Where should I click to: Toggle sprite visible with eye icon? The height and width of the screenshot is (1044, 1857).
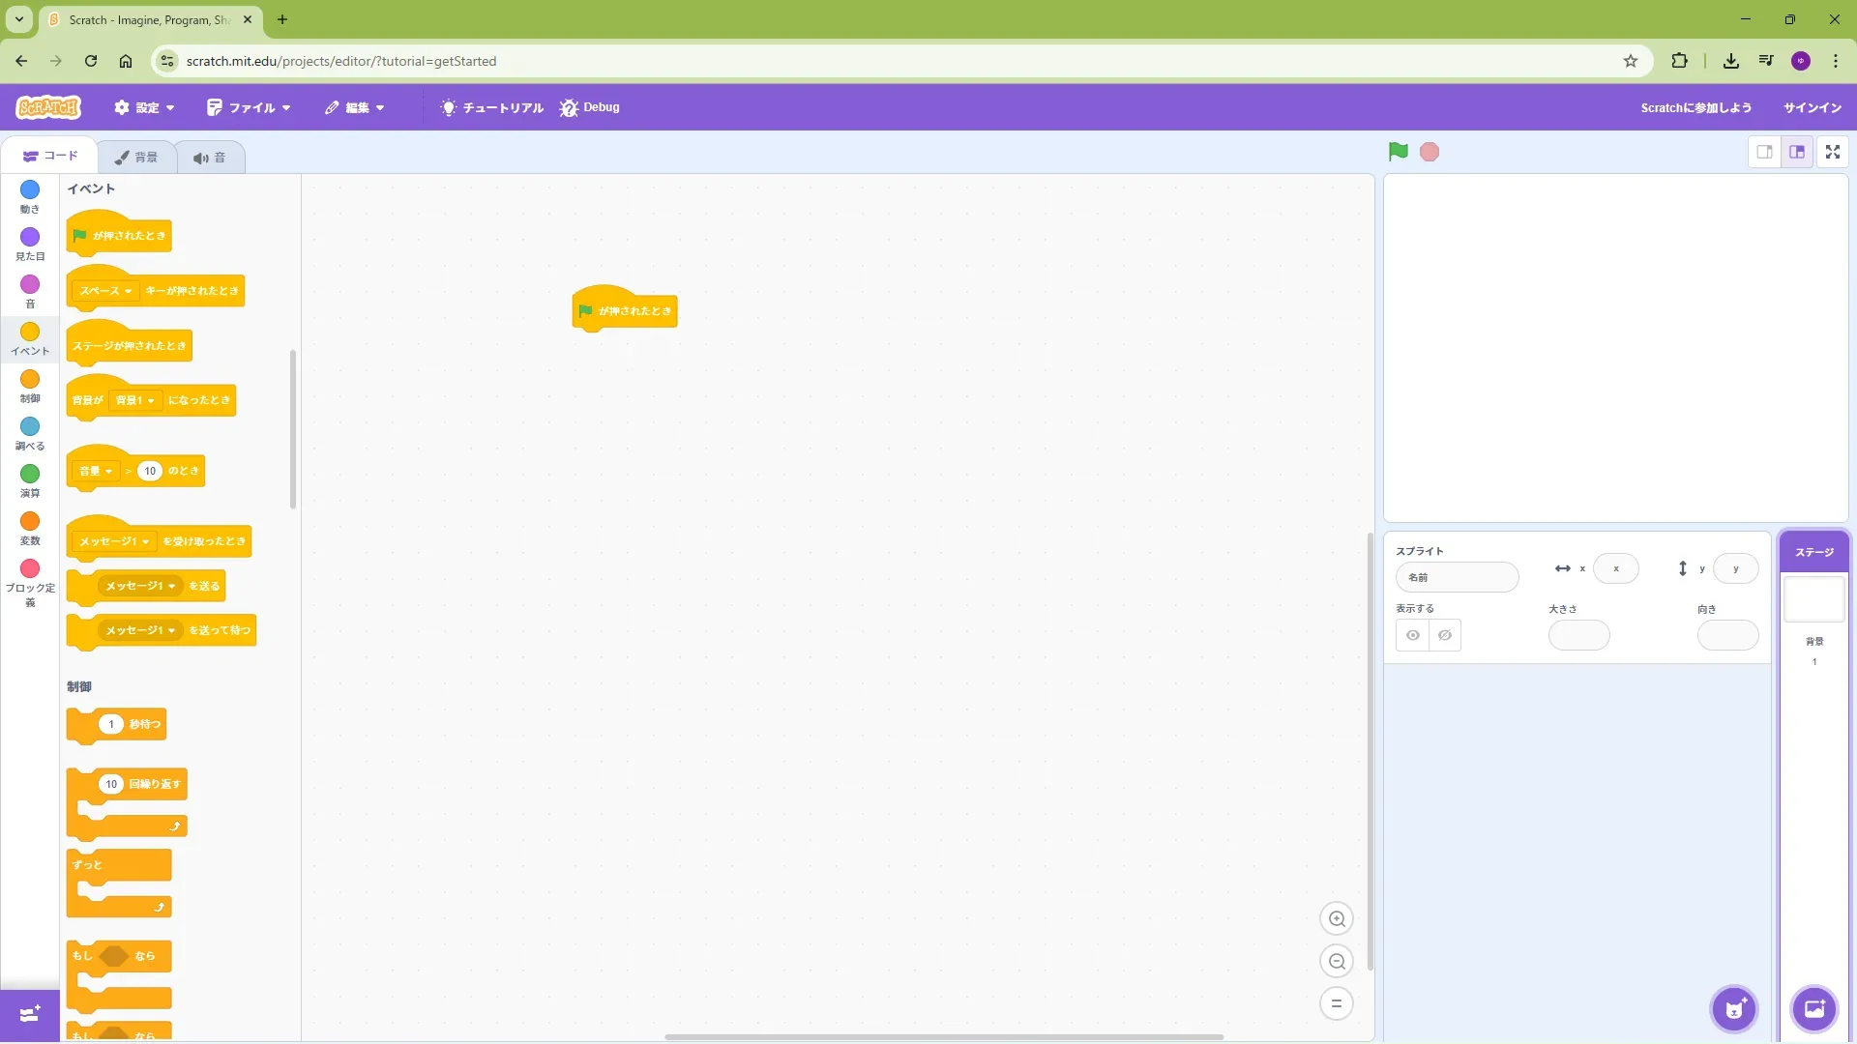1413,636
